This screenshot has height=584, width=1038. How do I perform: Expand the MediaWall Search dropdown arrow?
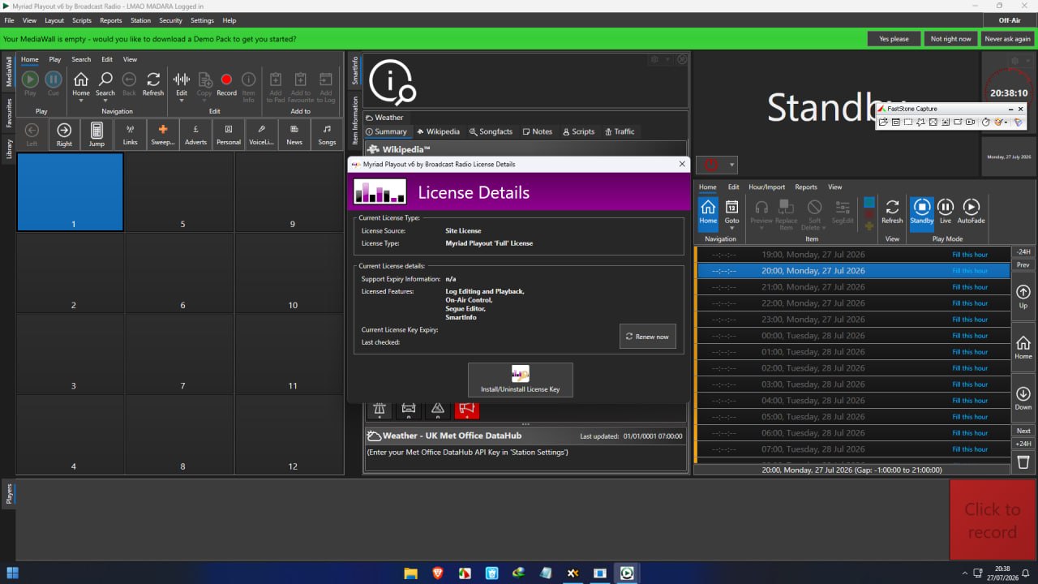(105, 101)
